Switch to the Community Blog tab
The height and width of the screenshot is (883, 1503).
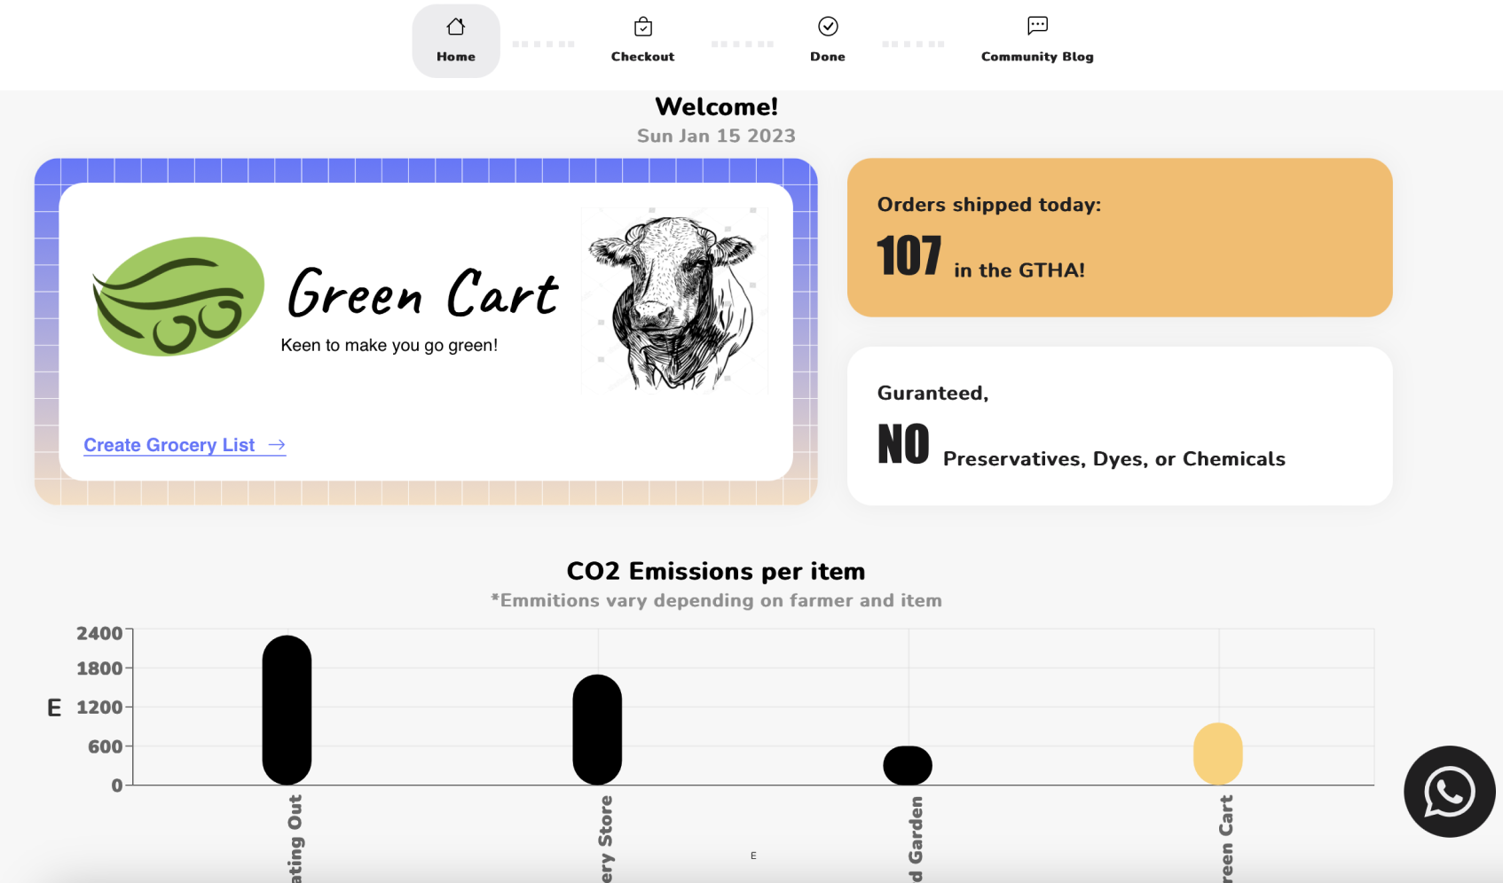coord(1036,40)
